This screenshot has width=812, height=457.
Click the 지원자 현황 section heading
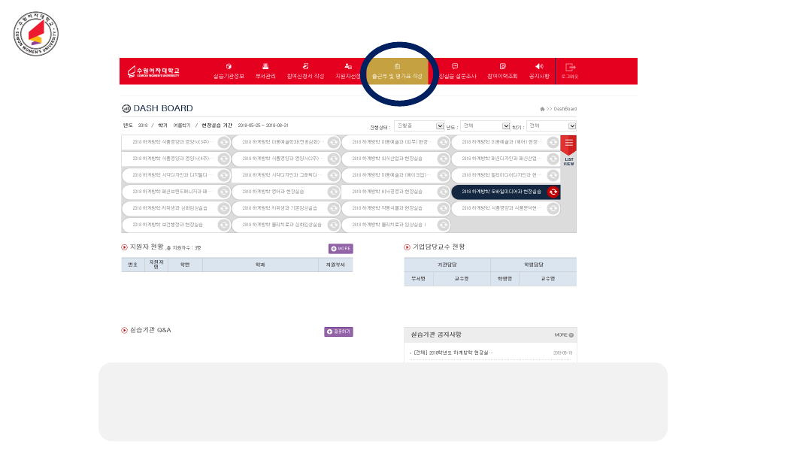click(147, 247)
